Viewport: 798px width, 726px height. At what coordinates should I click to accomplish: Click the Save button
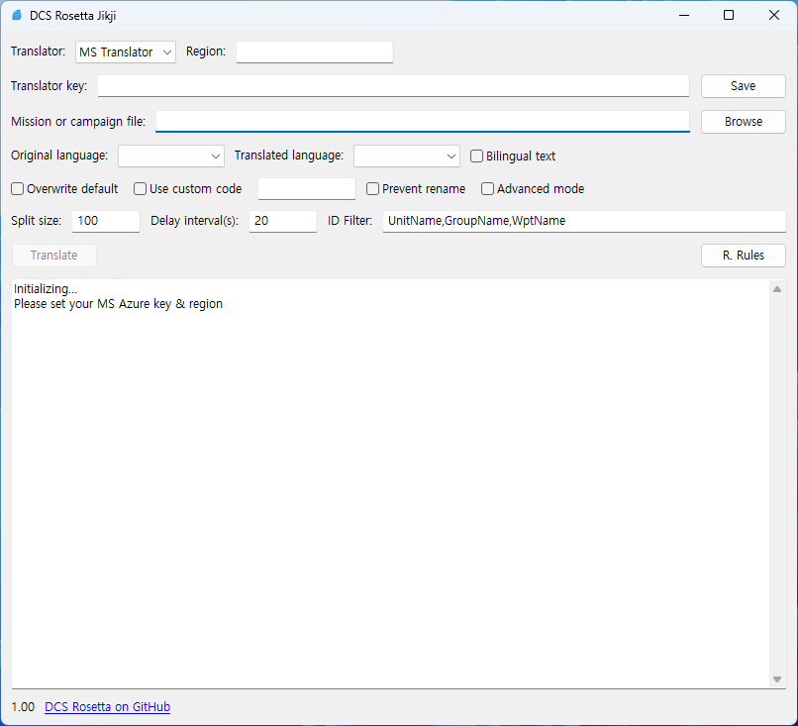[743, 85]
